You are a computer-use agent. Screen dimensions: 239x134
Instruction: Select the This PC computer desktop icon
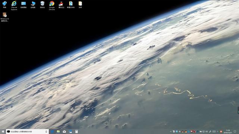click(33, 4)
